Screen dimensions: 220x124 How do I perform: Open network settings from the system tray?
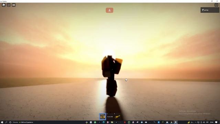pos(198,122)
